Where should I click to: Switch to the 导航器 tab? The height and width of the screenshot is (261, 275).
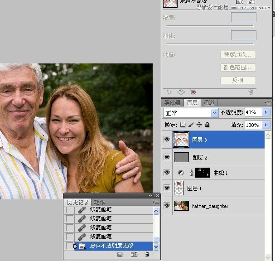tap(173, 102)
